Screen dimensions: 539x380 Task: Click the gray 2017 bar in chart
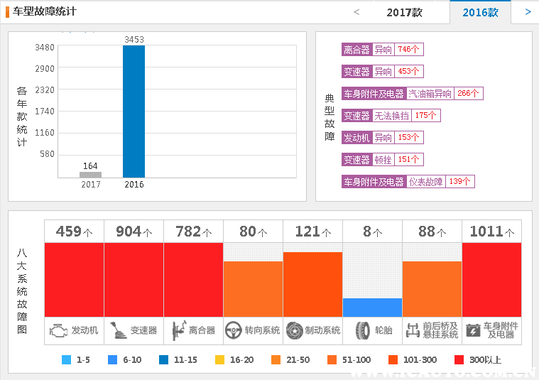tap(90, 175)
